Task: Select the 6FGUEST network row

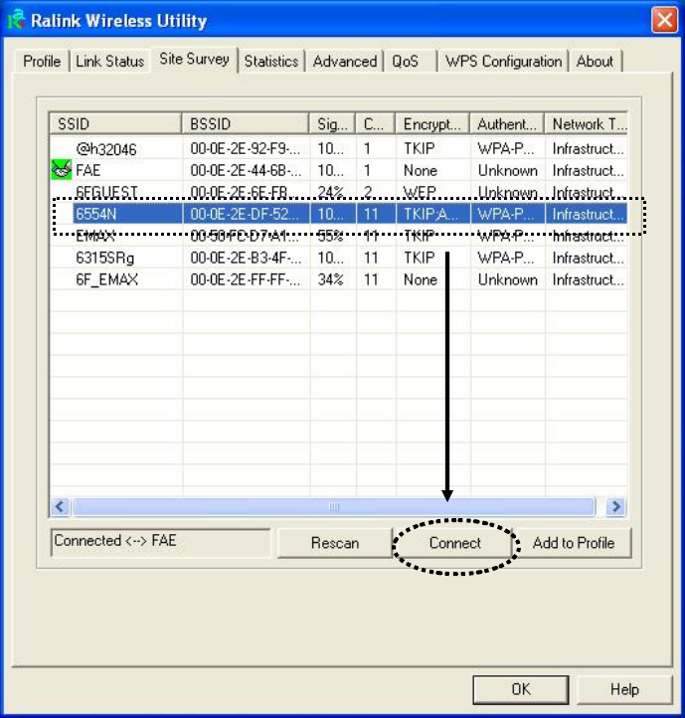Action: [x=338, y=191]
